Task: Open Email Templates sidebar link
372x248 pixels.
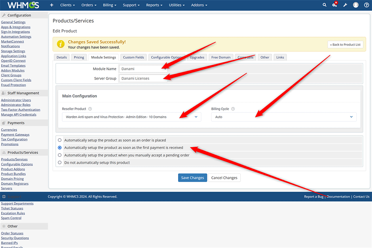Action: [13, 66]
